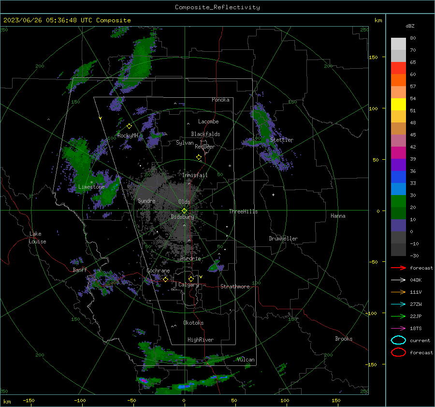Image resolution: width=435 pixels, height=407 pixels.
Task: Select the blue 36 dBZ color swatch
Action: click(x=398, y=177)
